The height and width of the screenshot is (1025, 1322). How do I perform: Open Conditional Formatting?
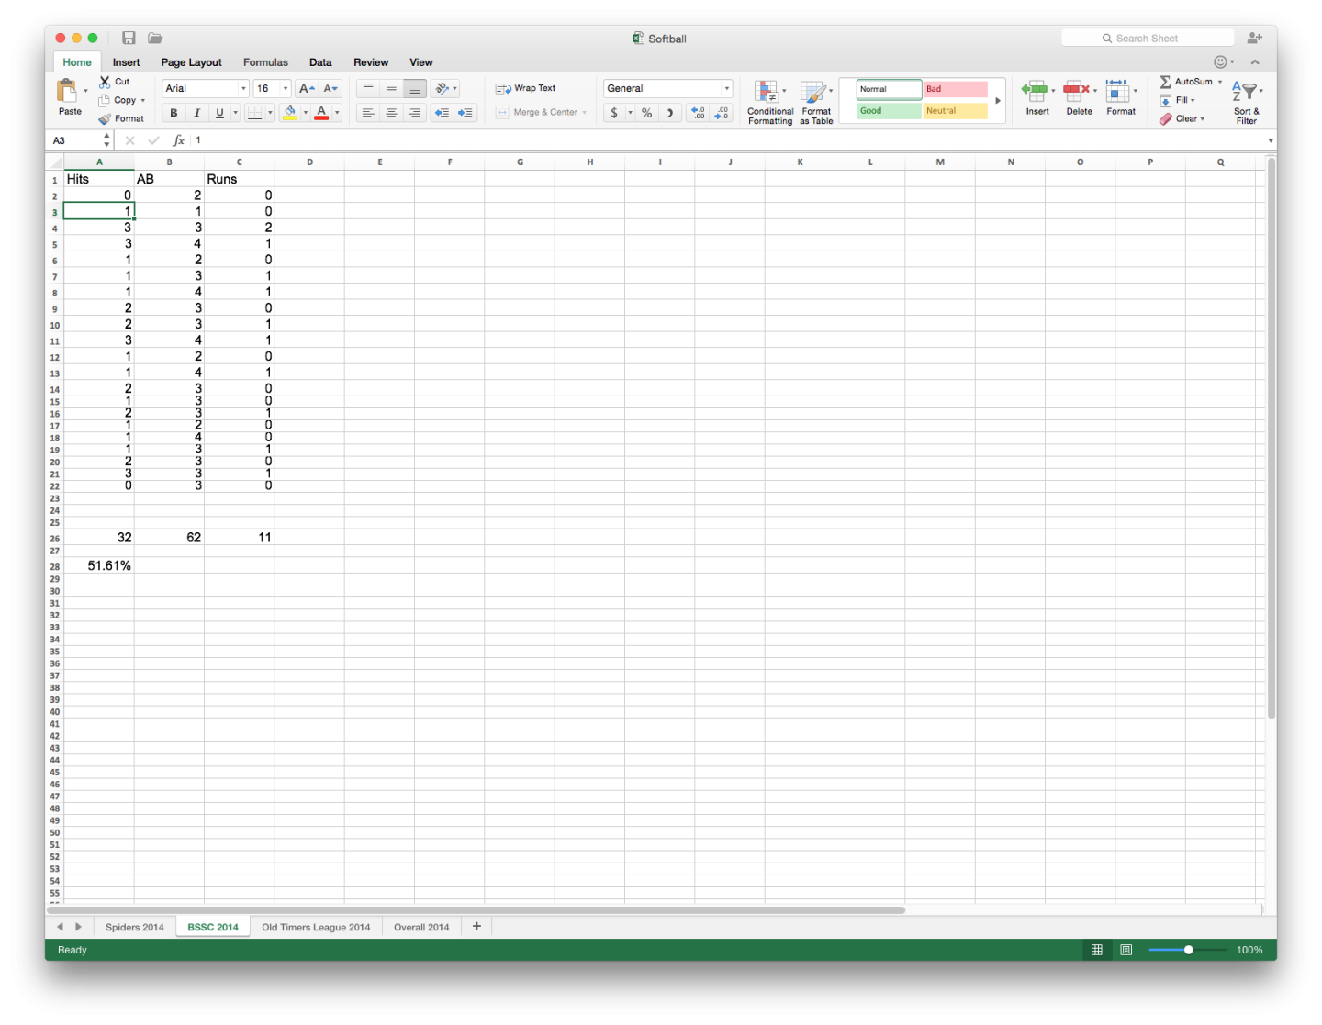pyautogui.click(x=769, y=99)
